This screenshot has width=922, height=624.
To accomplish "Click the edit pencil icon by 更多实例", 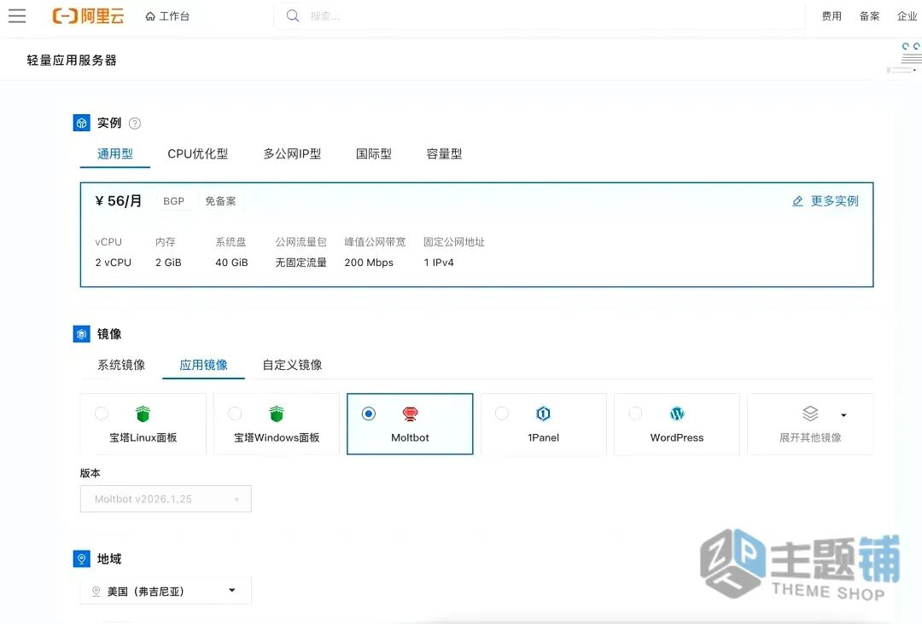I will pyautogui.click(x=797, y=201).
